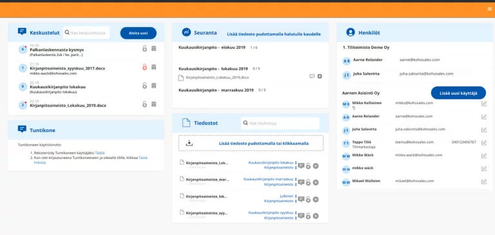
Task: Delete the Kirjanpitoaineisto_mar... file
Action: pyautogui.click(x=316, y=182)
